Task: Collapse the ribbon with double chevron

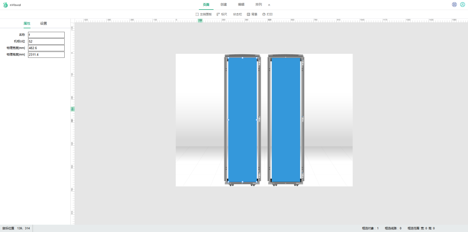Action: click(269, 5)
